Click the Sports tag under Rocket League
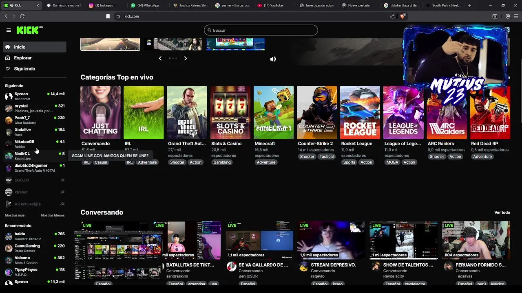 coord(349,162)
